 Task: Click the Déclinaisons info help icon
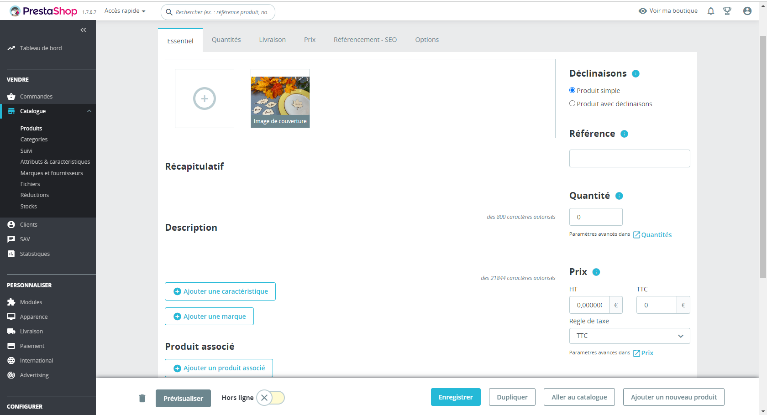[x=636, y=74]
